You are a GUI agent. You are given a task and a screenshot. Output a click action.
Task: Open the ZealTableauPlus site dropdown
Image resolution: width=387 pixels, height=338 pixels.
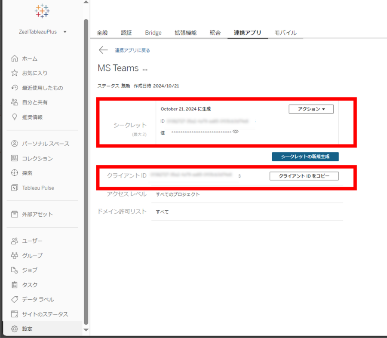(43, 32)
